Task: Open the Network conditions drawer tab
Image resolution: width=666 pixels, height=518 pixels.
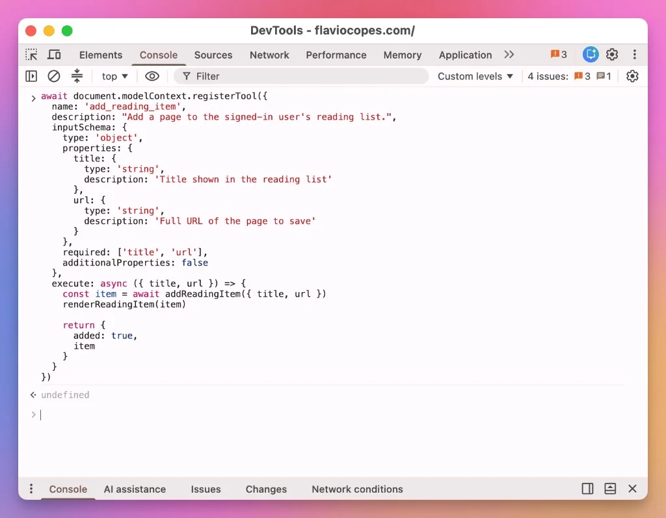Action: 357,489
